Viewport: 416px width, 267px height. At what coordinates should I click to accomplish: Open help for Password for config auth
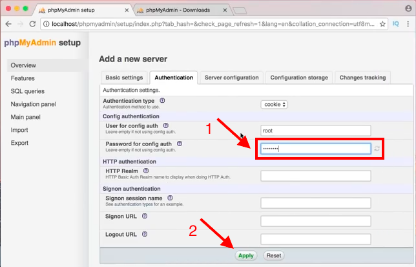point(180,144)
